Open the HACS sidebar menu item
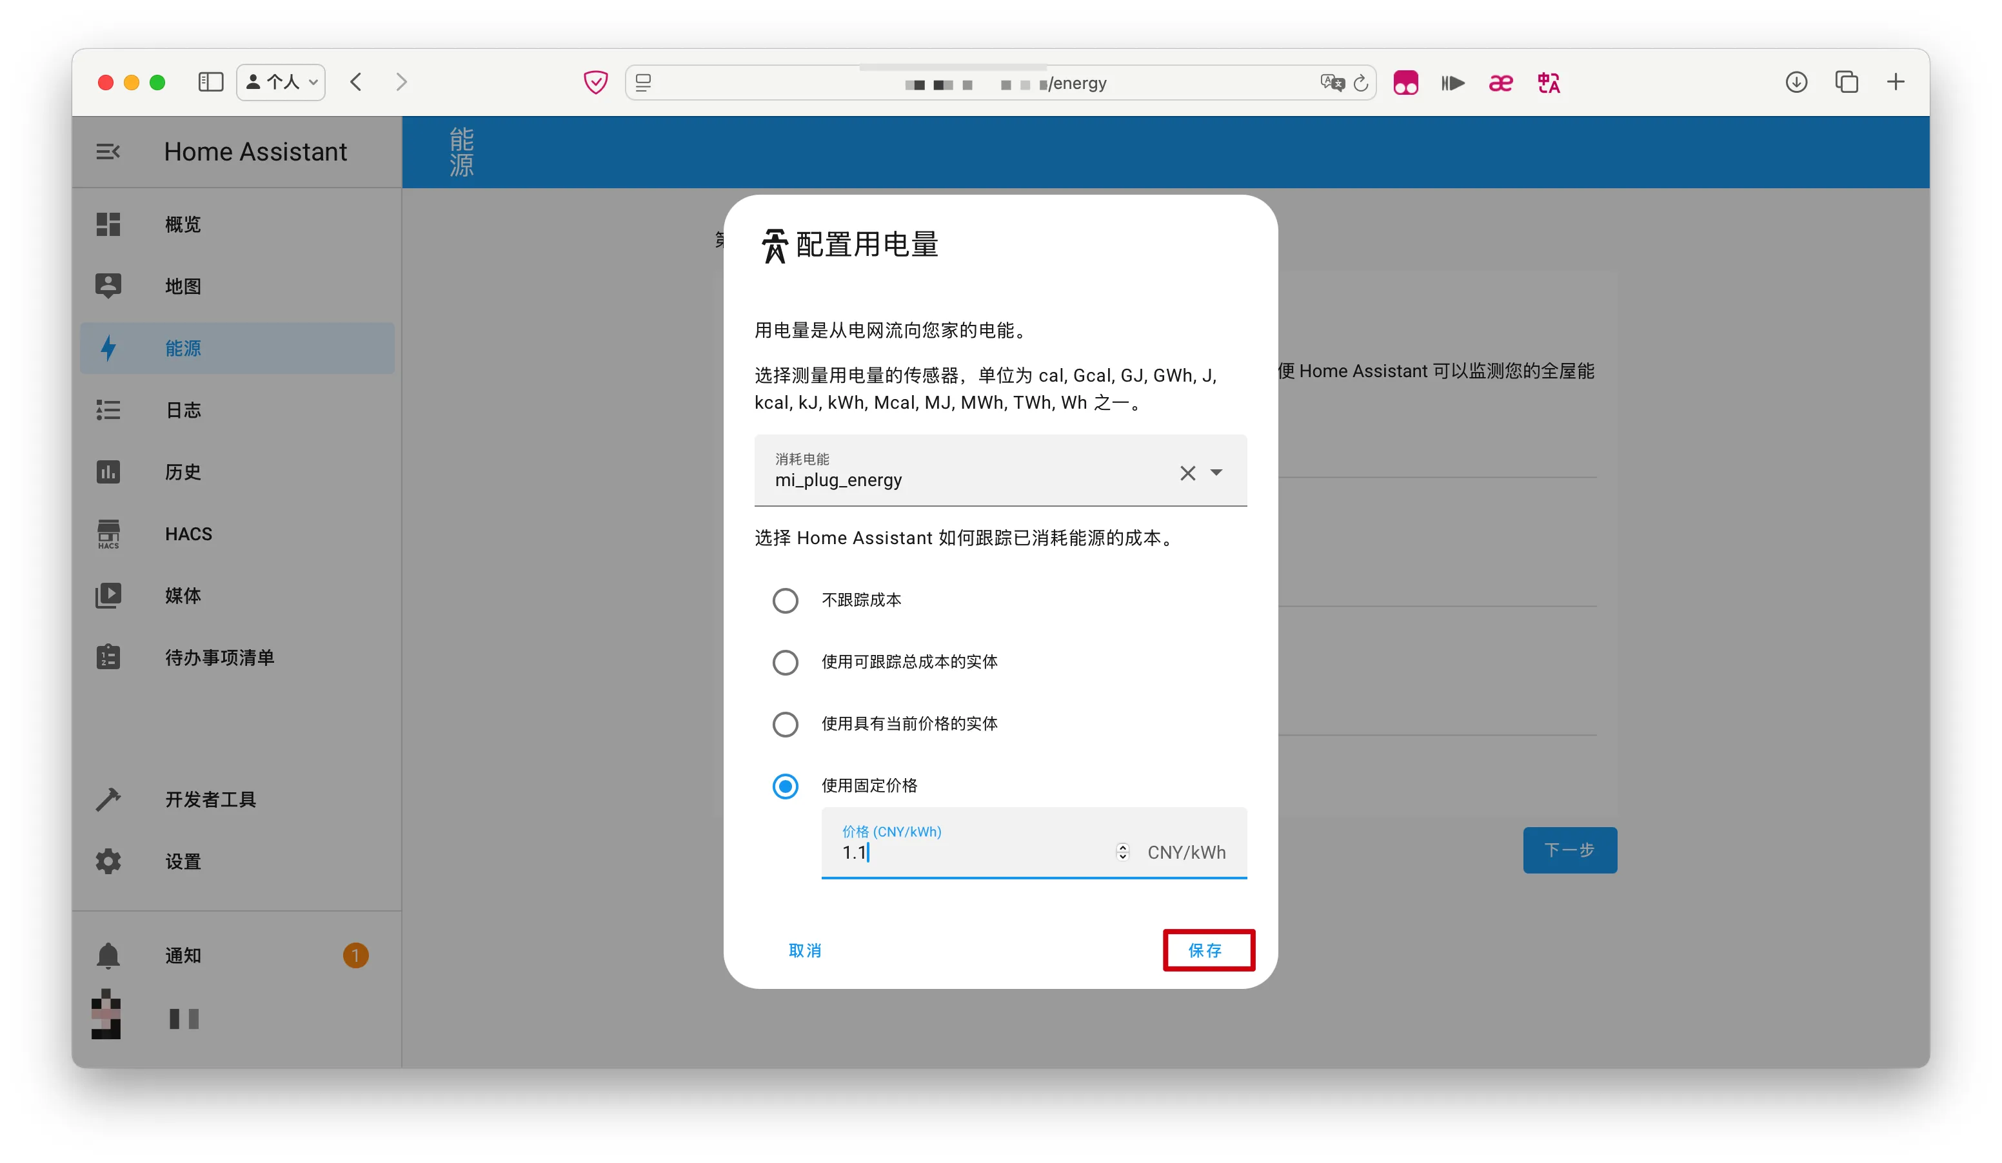This screenshot has height=1163, width=2002. pos(237,534)
